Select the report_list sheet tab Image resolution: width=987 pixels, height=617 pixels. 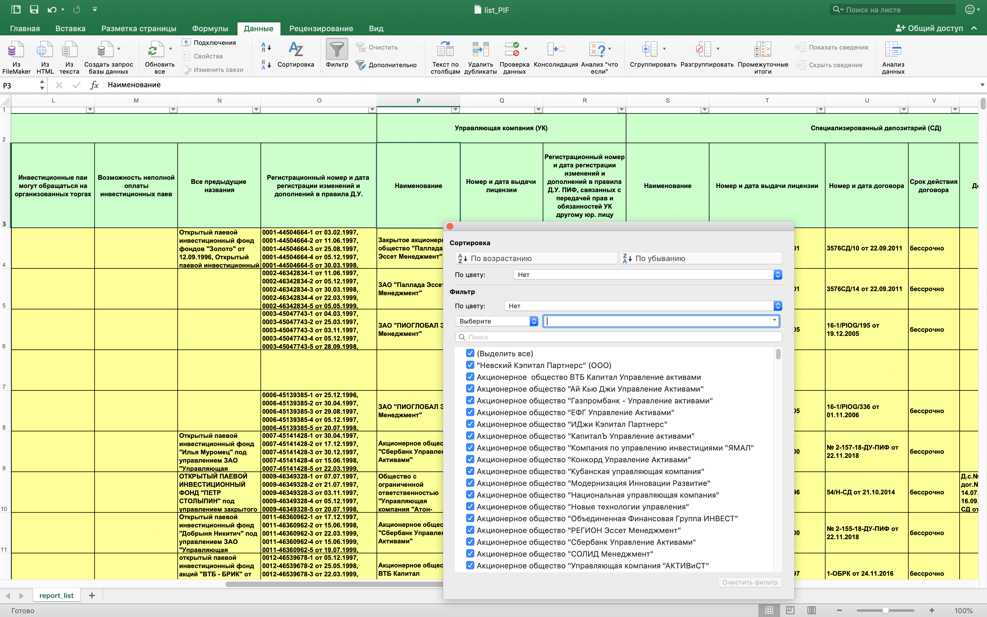click(x=56, y=595)
